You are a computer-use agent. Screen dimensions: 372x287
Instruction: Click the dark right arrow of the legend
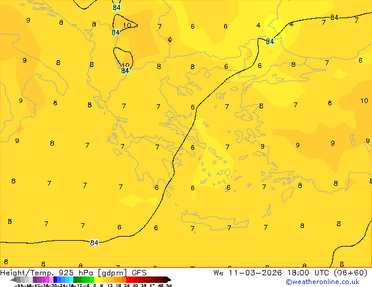pos(169,280)
